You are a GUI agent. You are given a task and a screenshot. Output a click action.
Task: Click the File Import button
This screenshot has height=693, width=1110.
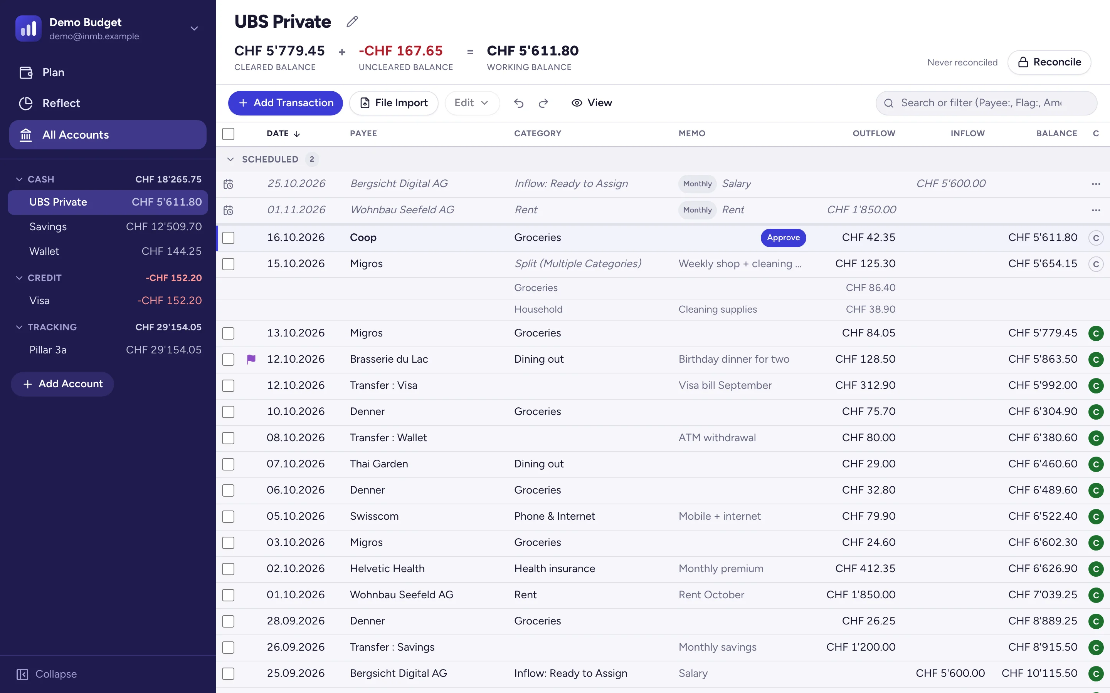[x=394, y=103]
